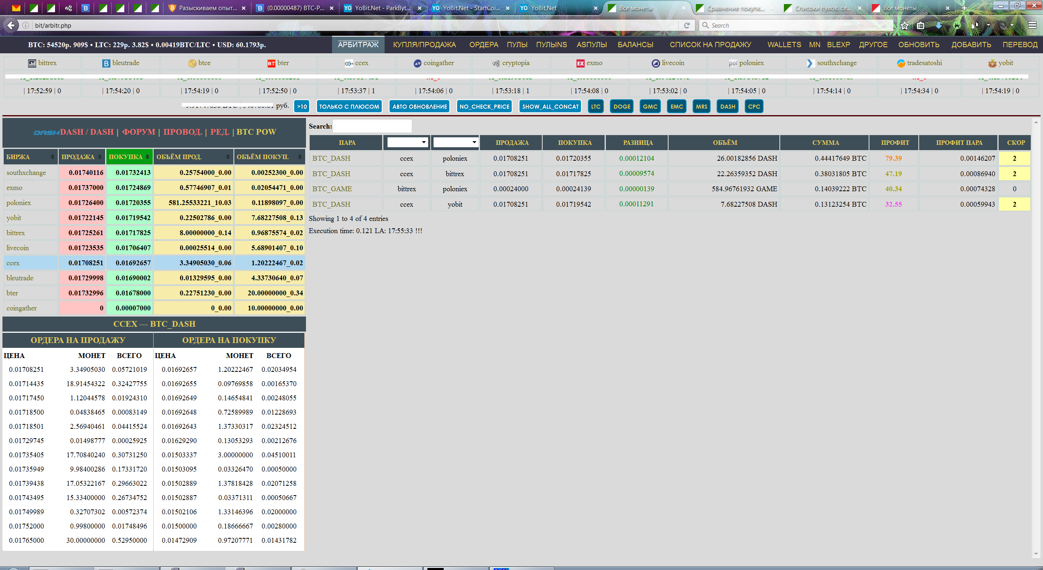This screenshot has height=570, width=1043.
Task: Open the BTC POW link
Action: tap(256, 132)
